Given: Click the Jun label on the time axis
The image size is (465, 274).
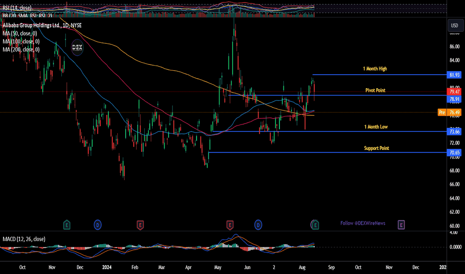Looking at the screenshot, I should pyautogui.click(x=247, y=267).
